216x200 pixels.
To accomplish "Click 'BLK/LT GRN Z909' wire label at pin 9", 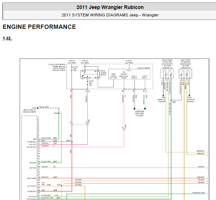I will coord(49,138).
